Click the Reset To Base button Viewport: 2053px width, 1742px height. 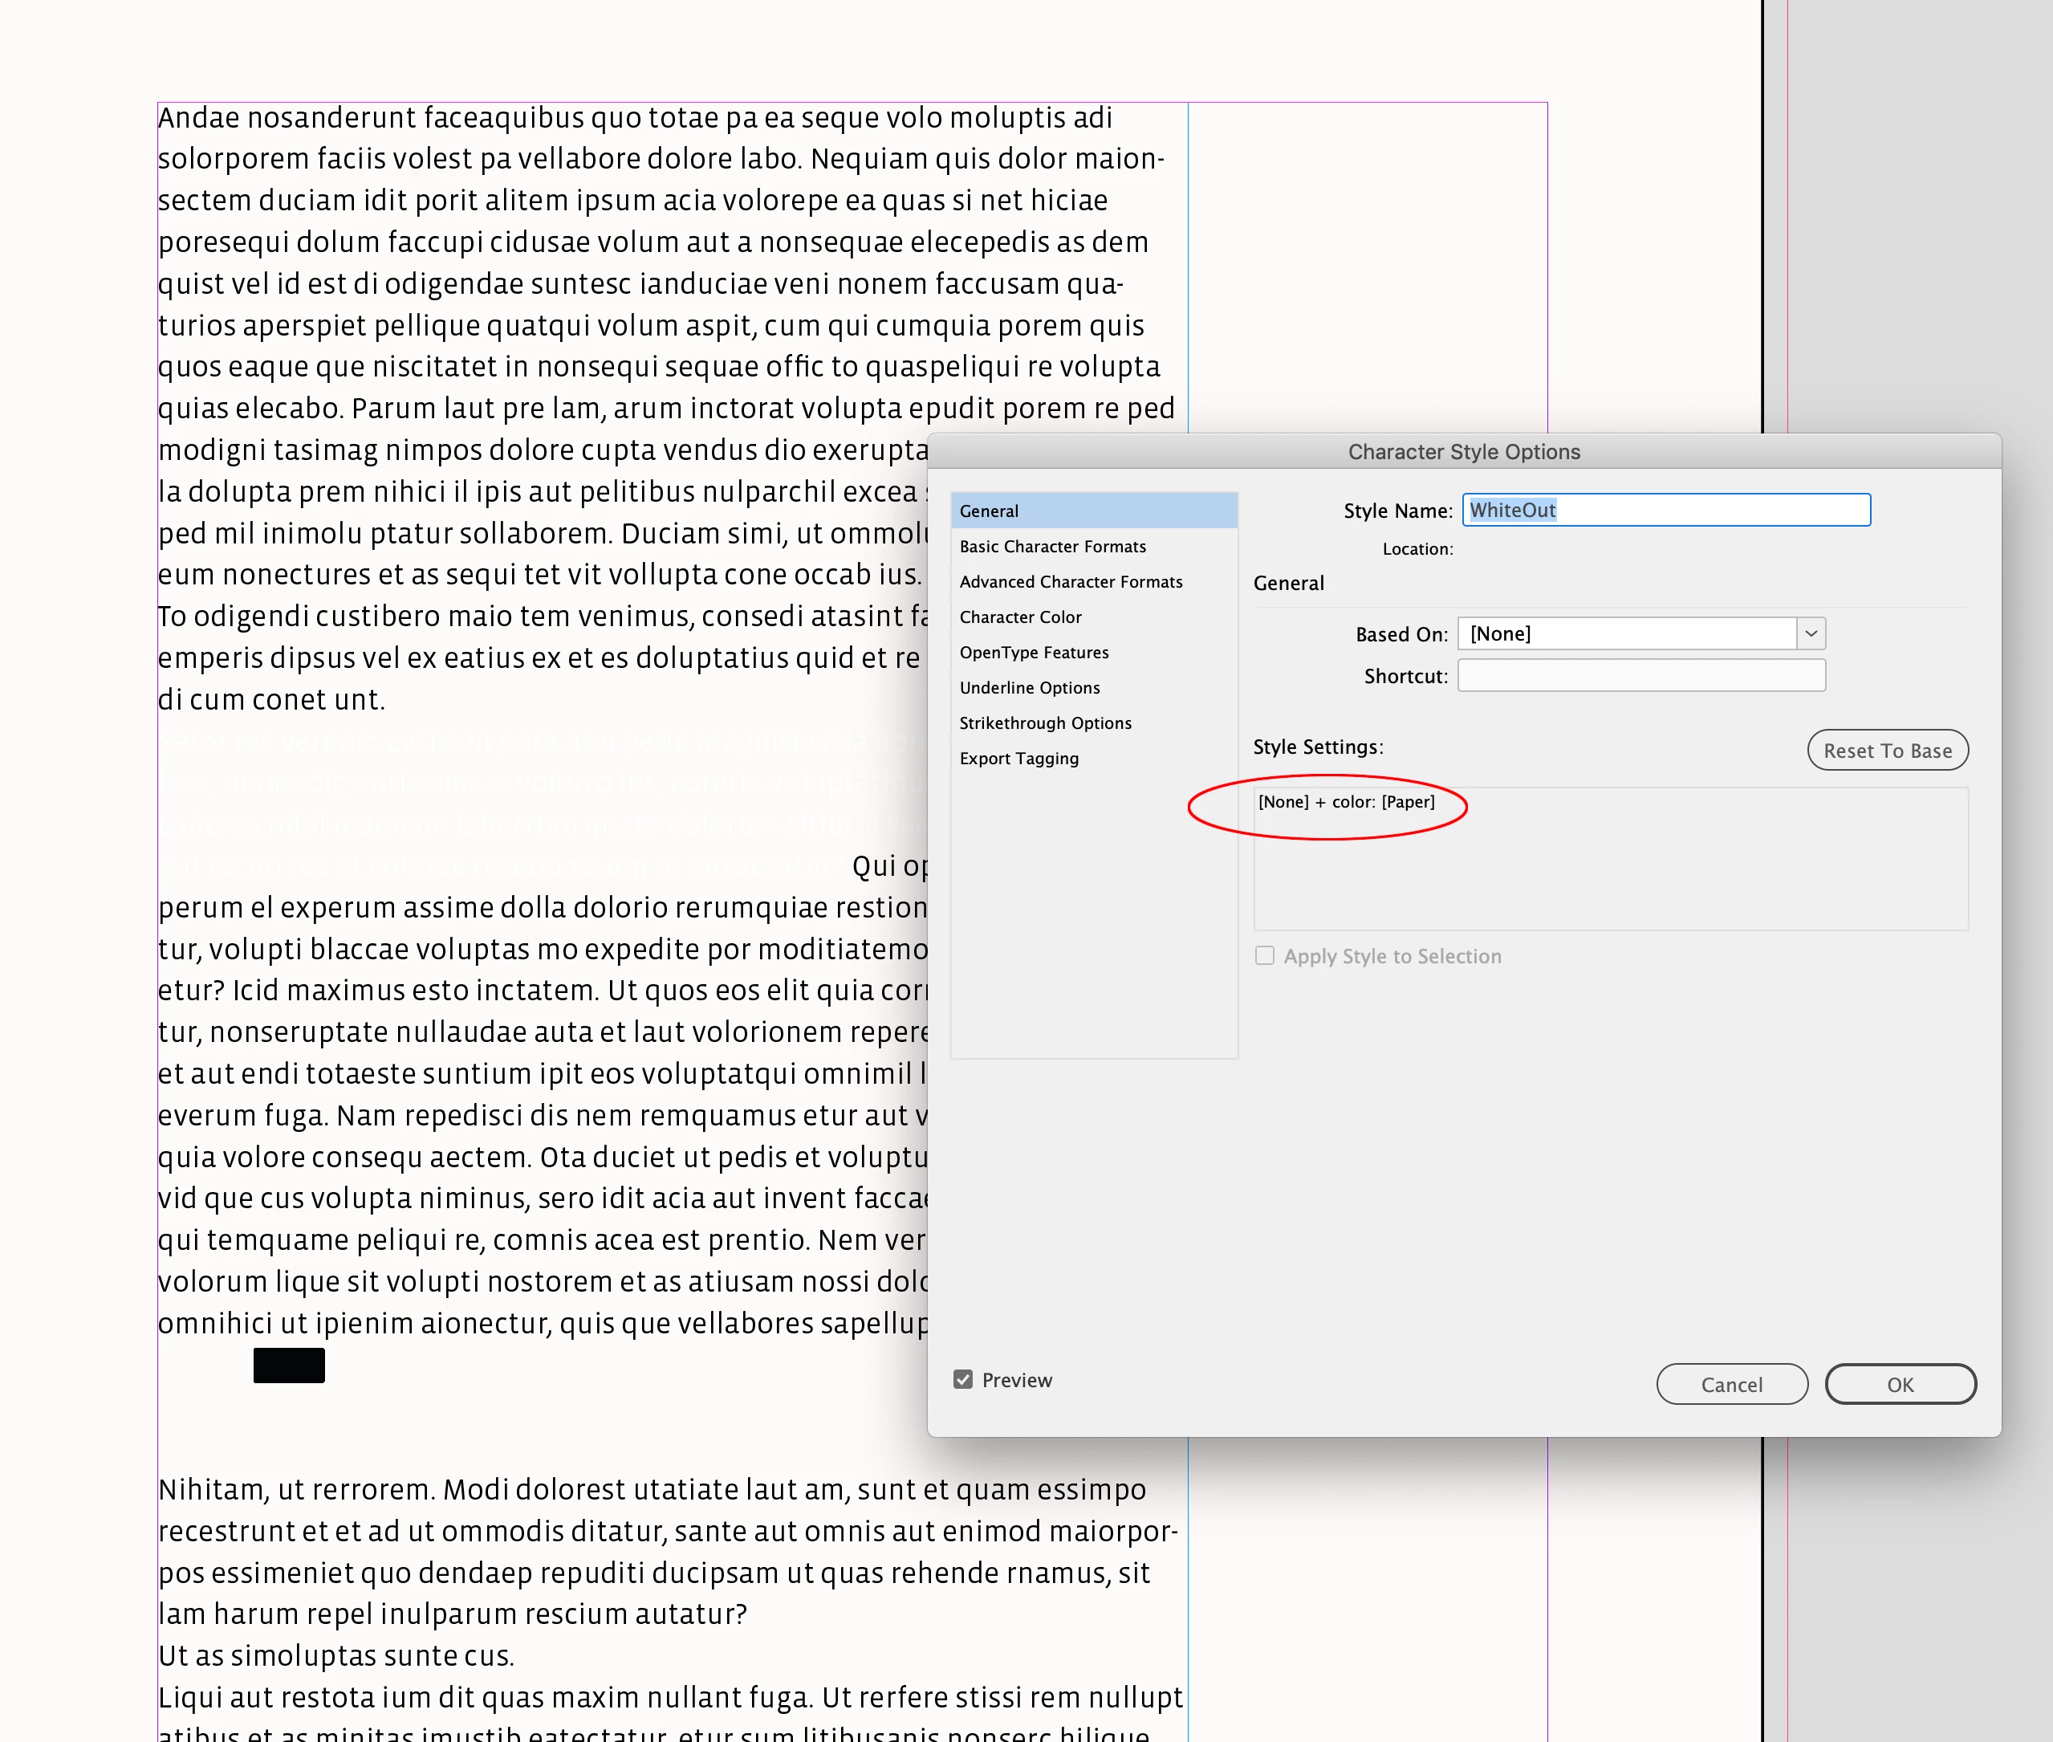1887,751
